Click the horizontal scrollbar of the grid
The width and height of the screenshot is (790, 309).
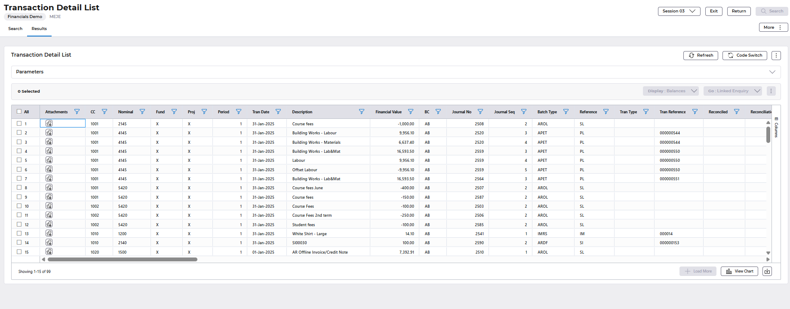pyautogui.click(x=123, y=259)
